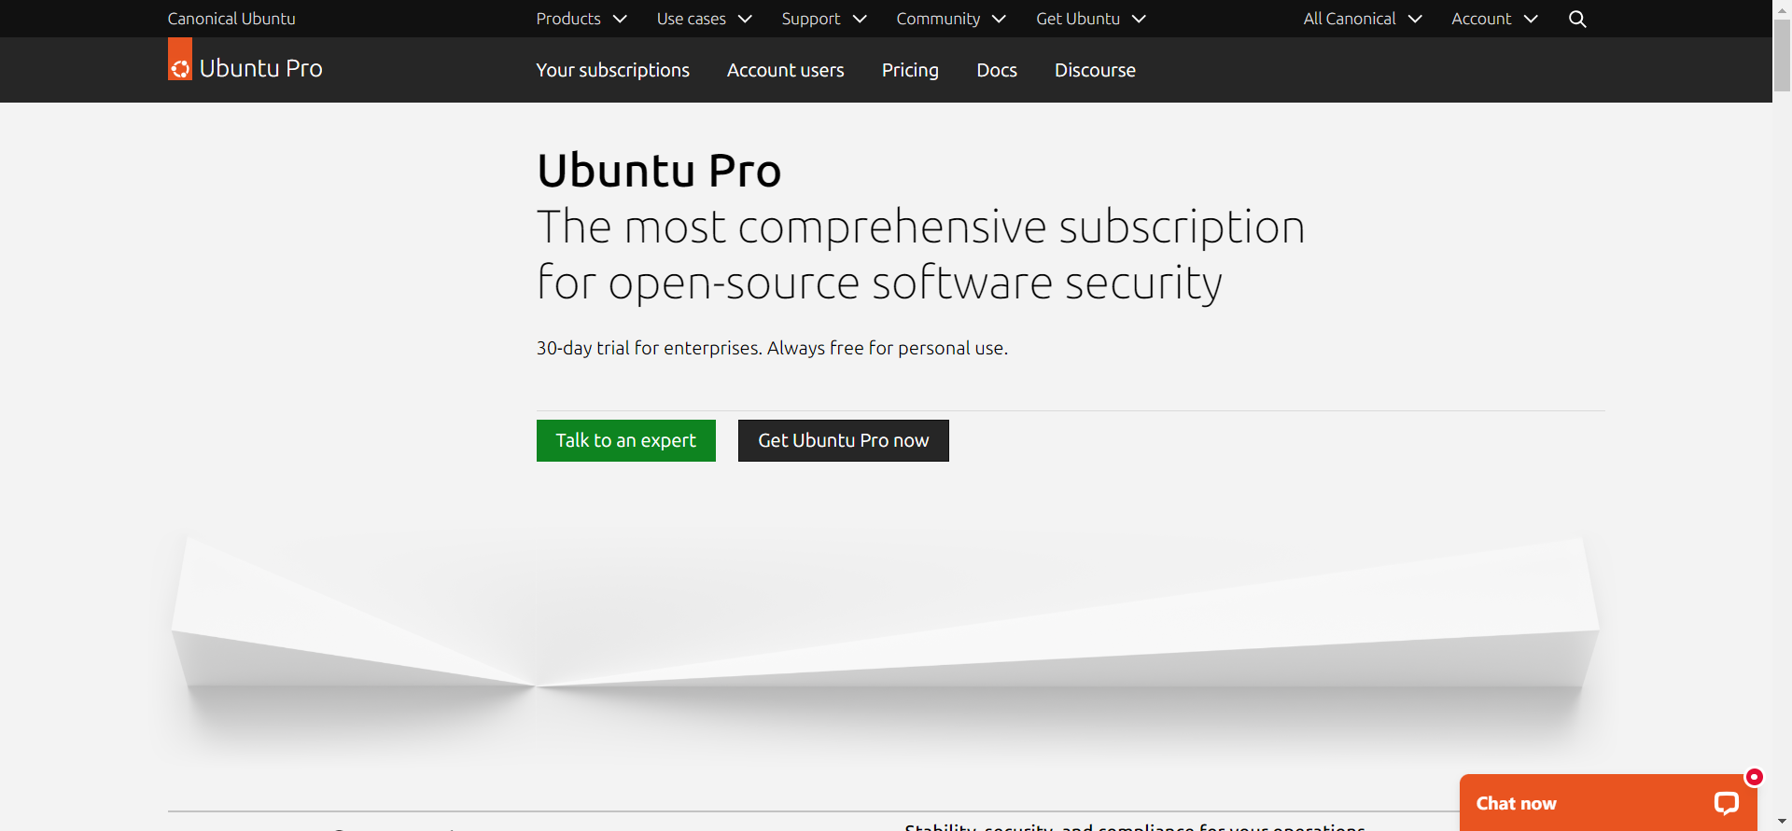The image size is (1792, 831).
Task: Navigate to the Pricing page
Action: click(910, 70)
